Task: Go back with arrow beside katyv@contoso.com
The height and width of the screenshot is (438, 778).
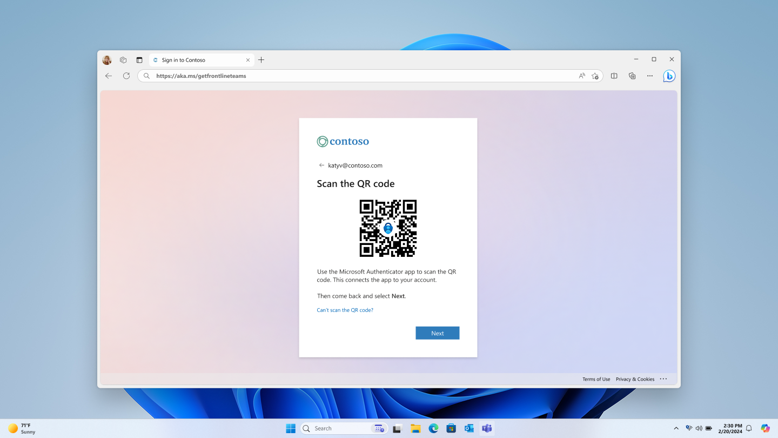Action: 321,165
